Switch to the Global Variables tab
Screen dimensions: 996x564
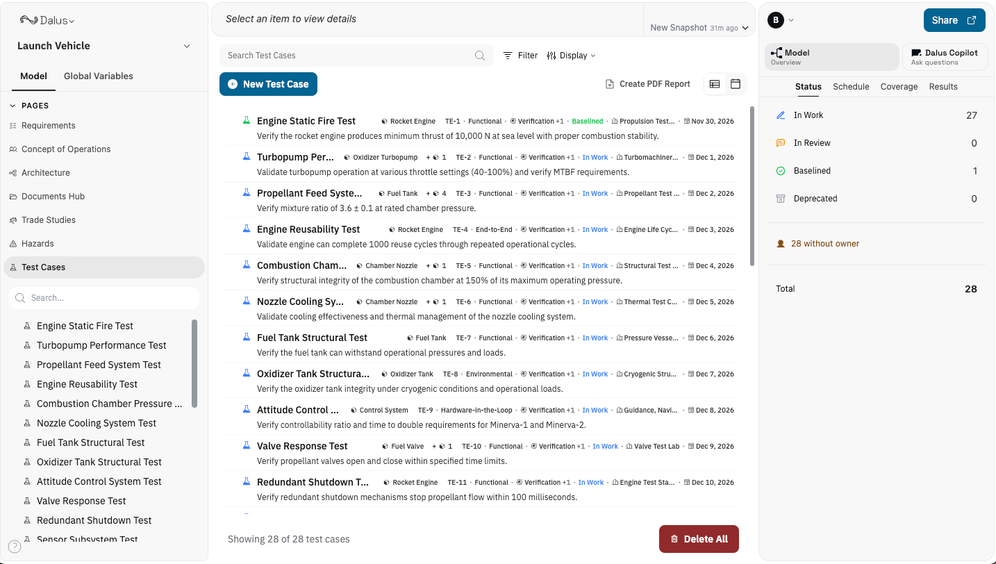(x=99, y=76)
